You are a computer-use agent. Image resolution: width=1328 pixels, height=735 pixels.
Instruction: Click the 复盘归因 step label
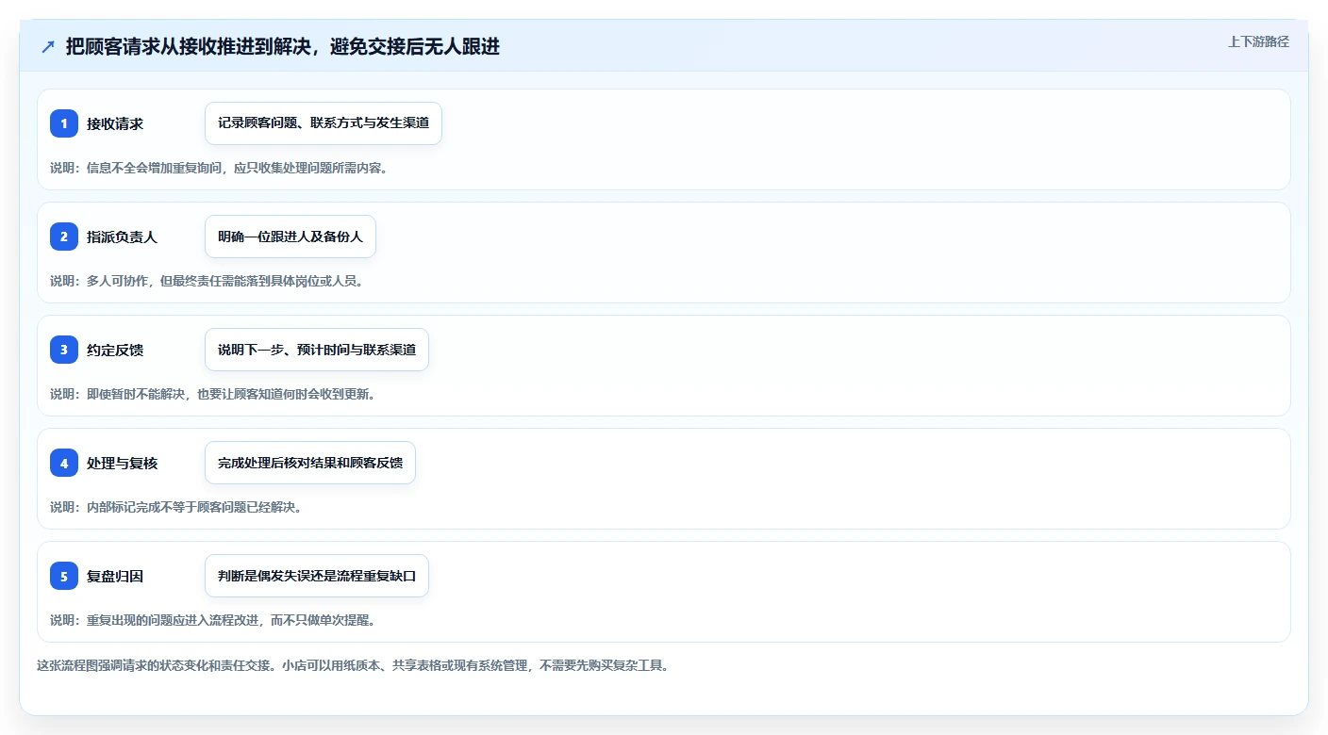click(115, 576)
